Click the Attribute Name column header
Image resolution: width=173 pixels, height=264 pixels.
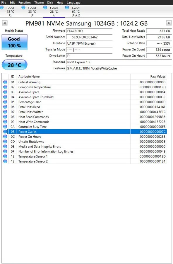point(73,77)
